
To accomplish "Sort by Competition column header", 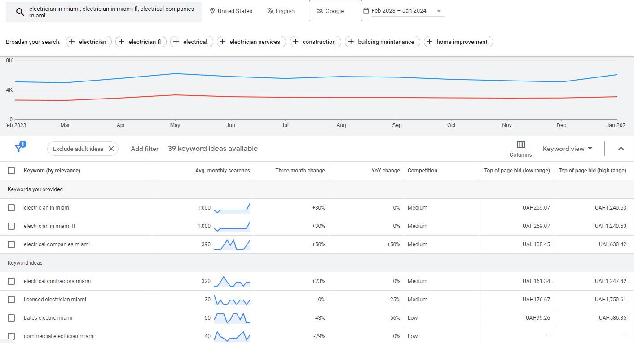I will (x=422, y=171).
